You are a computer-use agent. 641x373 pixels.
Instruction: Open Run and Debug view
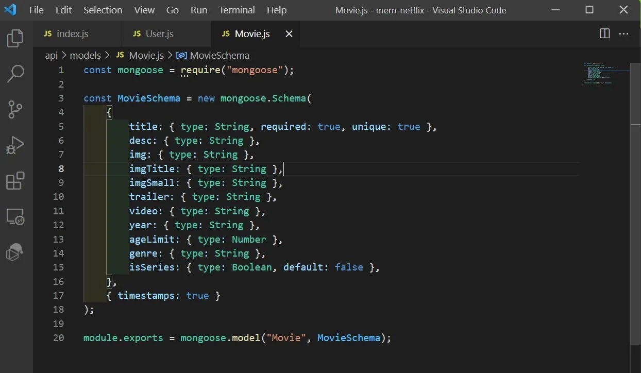15,146
